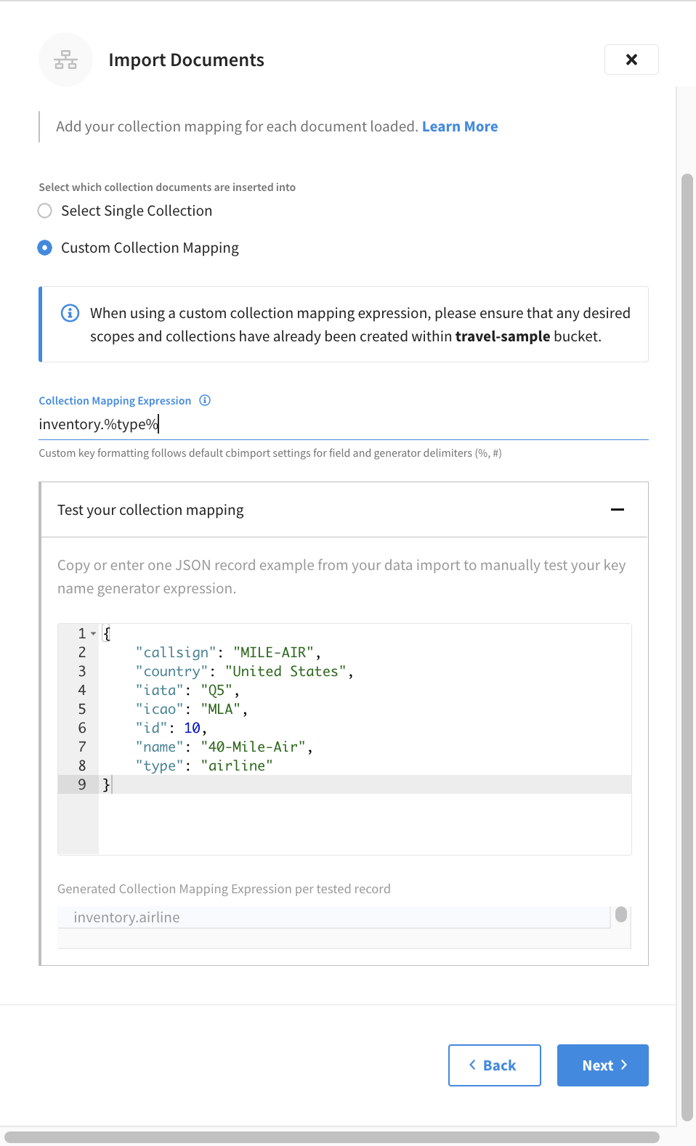Open the Learn More link
This screenshot has width=696, height=1146.
pyautogui.click(x=460, y=126)
